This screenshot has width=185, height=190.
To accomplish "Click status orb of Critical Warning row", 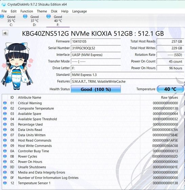I will (5, 103).
